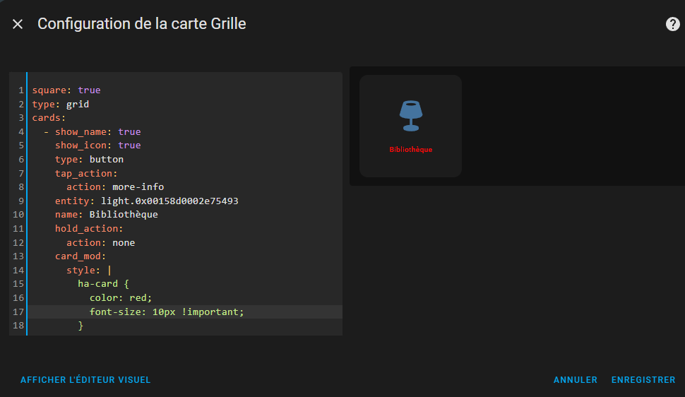Click 'ha-card {' selector line

[x=104, y=283]
